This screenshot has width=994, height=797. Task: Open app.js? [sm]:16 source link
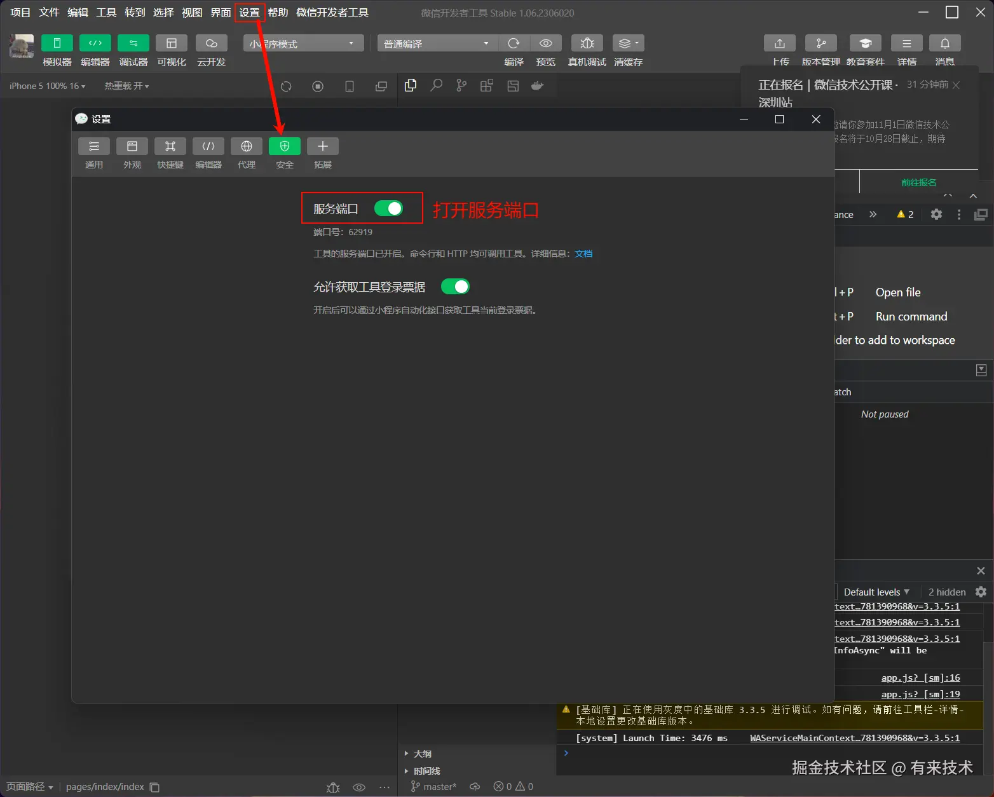920,678
